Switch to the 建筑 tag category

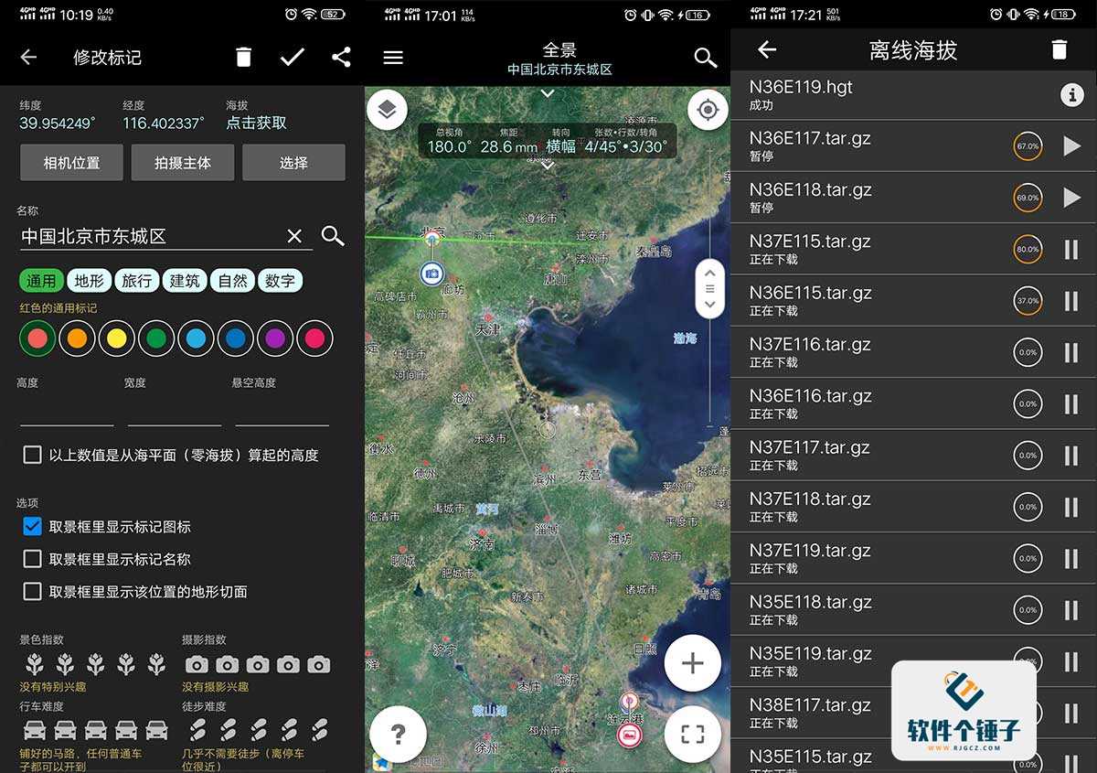(x=185, y=281)
